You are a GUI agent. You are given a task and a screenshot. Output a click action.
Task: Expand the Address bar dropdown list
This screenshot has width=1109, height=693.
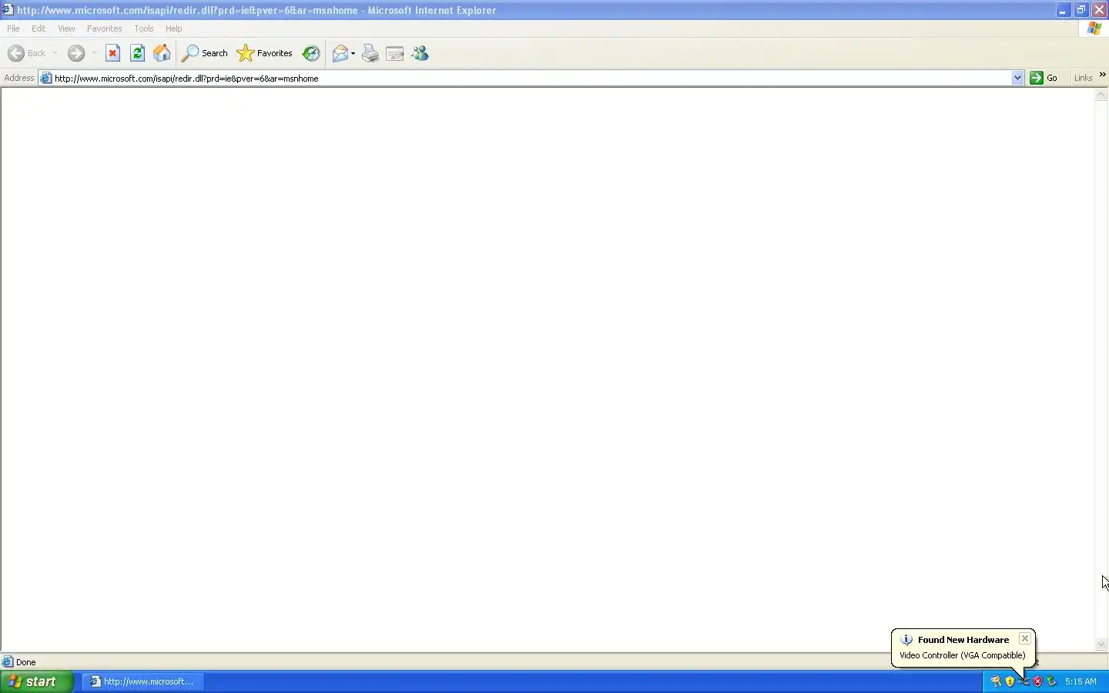pyautogui.click(x=1017, y=78)
